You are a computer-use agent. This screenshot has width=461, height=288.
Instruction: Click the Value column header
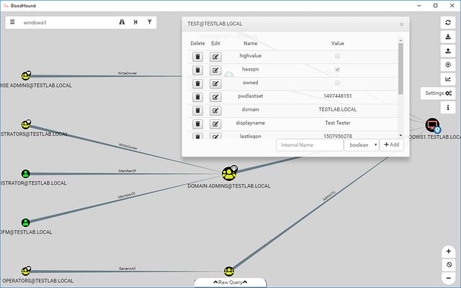(338, 43)
